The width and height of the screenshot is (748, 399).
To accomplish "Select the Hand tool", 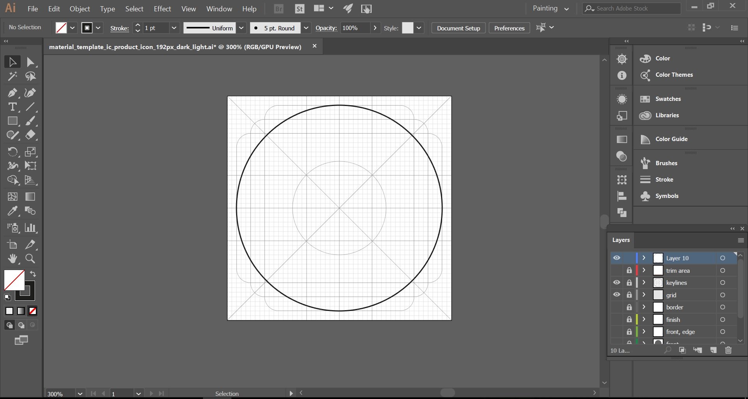I will click(12, 259).
